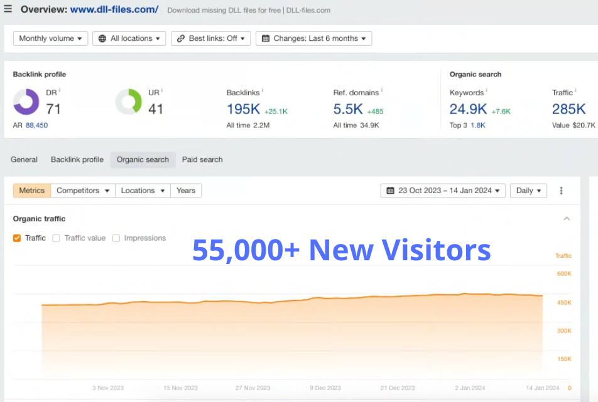This screenshot has height=402, width=598.
Task: Uncheck the Traffic checkbox
Action: click(18, 238)
